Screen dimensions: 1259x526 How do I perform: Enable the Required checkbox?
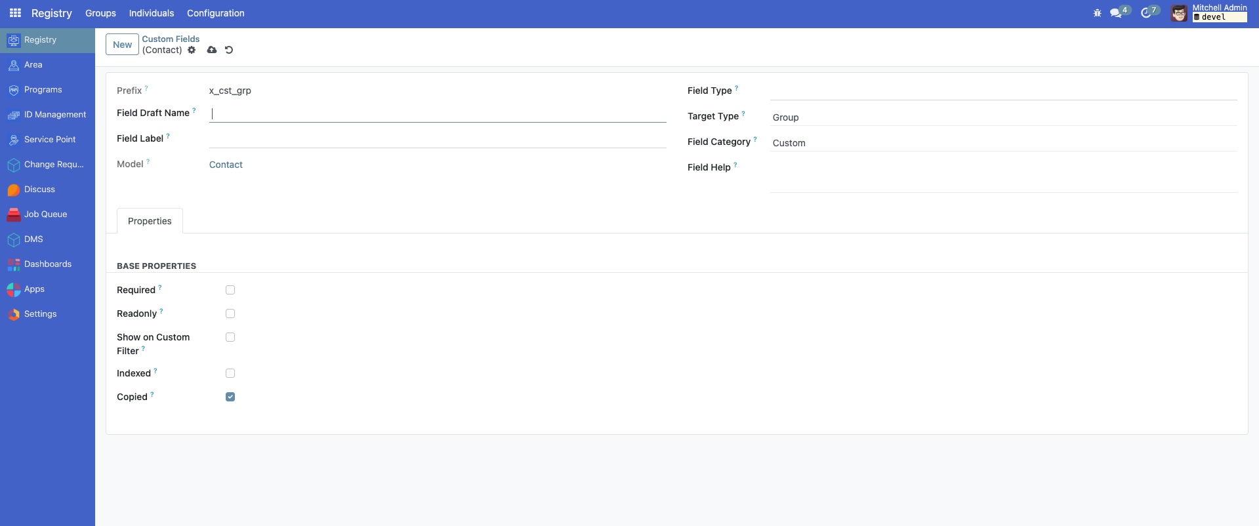click(230, 290)
